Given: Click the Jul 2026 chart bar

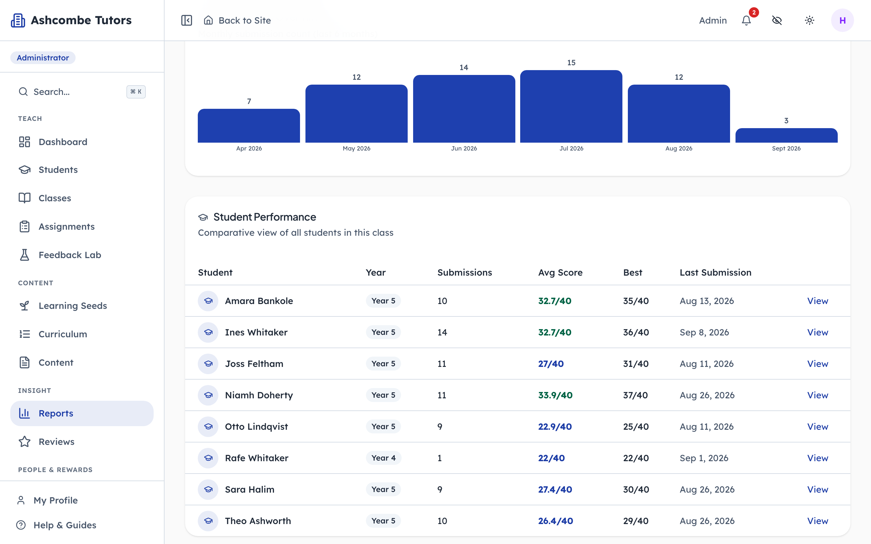Looking at the screenshot, I should point(571,106).
